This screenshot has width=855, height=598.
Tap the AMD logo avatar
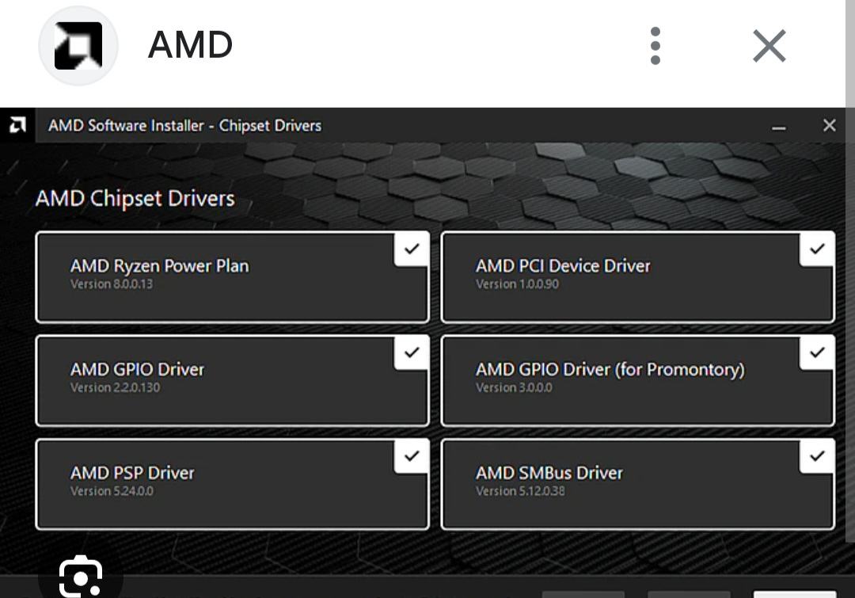pos(78,46)
